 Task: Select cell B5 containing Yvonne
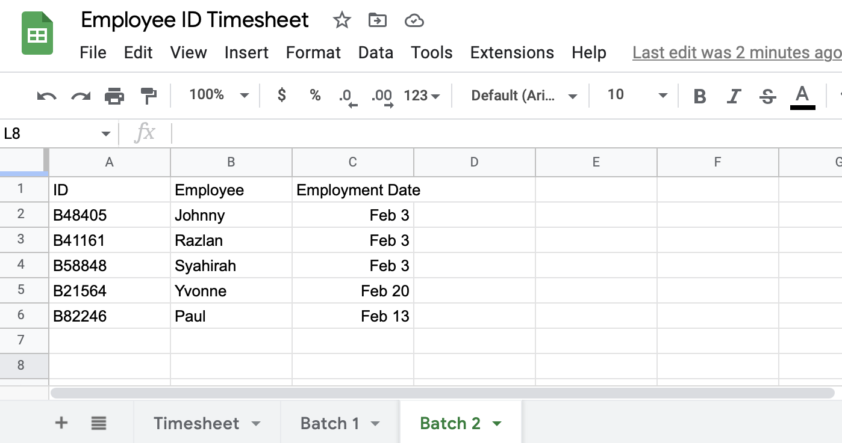(x=231, y=291)
